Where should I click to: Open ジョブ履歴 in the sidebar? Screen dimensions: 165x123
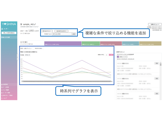[5, 90]
